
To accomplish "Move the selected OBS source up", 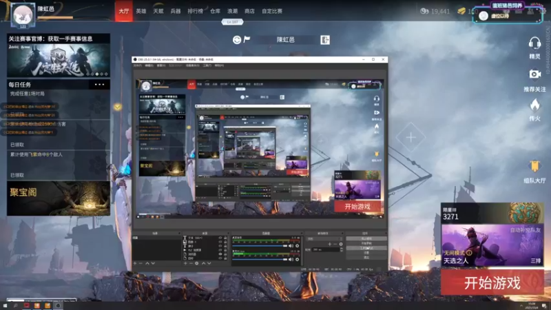I will [x=203, y=263].
